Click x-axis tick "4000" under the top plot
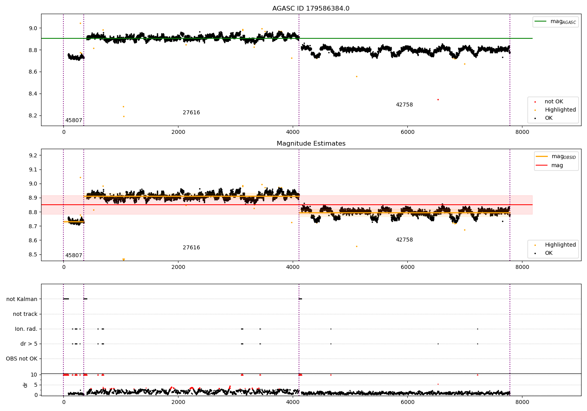587x411 pixels. click(293, 132)
